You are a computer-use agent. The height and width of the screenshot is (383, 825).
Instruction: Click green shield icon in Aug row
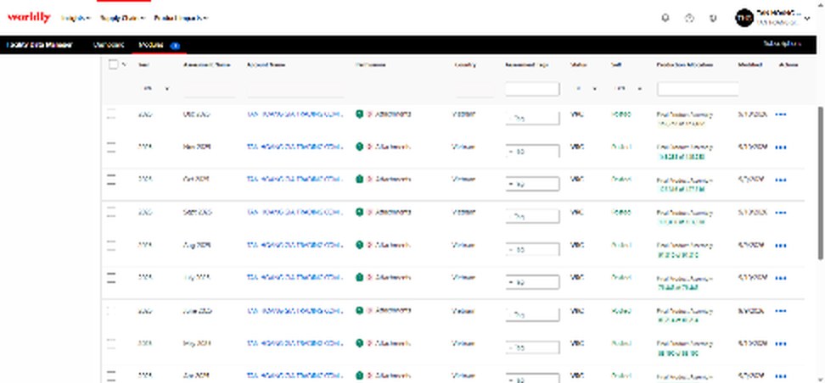[x=359, y=245]
